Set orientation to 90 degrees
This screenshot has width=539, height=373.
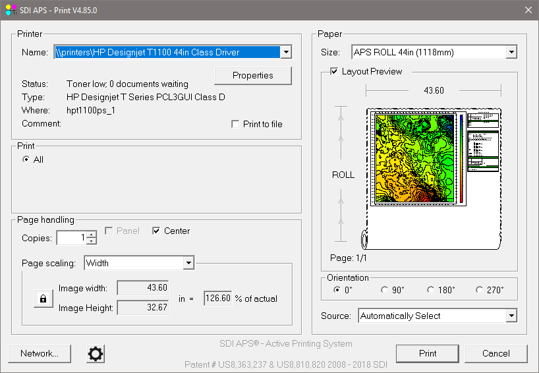tap(385, 289)
